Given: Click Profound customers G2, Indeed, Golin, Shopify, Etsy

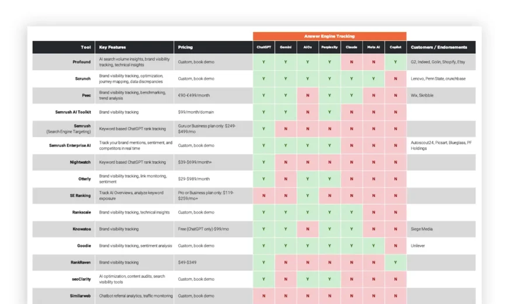Looking at the screenshot, I should point(438,62).
